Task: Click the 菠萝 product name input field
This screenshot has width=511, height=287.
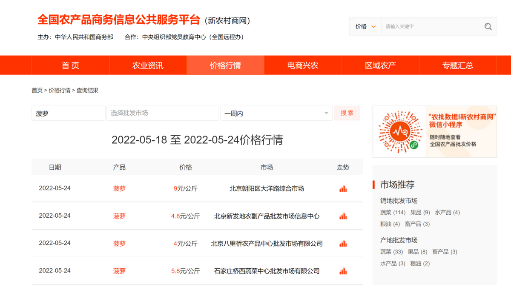Action: point(68,114)
